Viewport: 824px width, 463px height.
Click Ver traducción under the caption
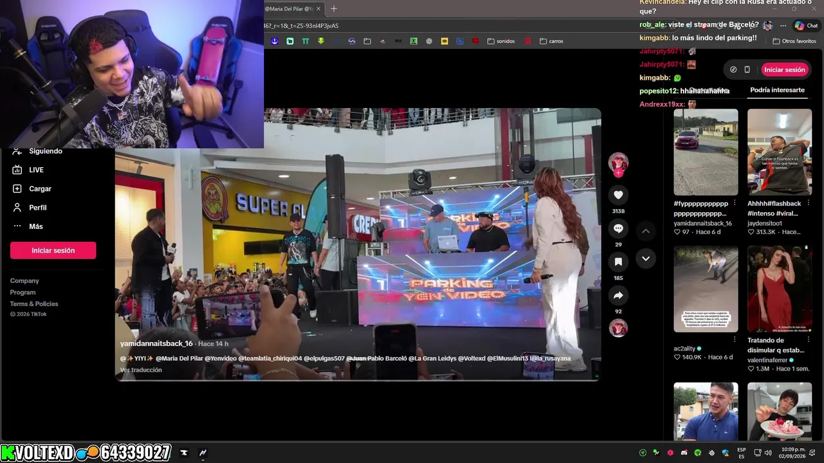pyautogui.click(x=141, y=370)
